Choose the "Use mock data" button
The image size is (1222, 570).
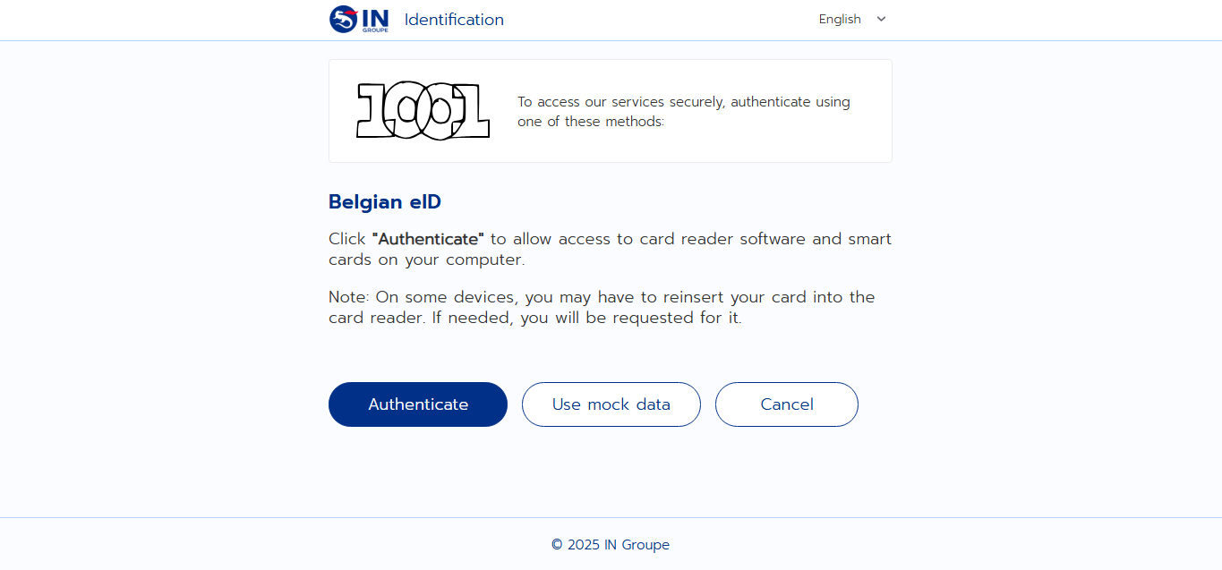[611, 404]
